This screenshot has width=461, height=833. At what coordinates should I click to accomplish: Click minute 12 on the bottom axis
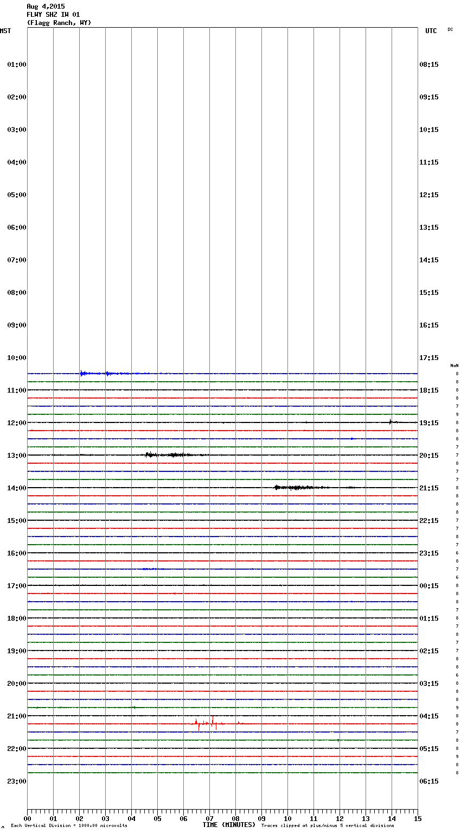pyautogui.click(x=340, y=818)
